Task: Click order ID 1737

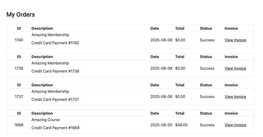Action: (19, 97)
